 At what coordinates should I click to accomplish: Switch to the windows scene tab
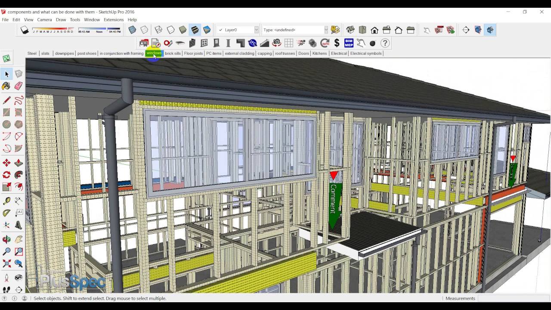(x=154, y=53)
